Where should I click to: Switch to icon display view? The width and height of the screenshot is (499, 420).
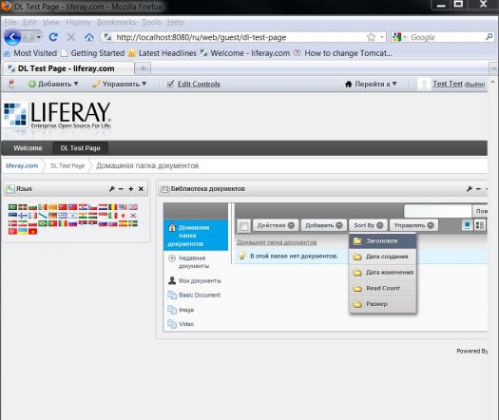(x=468, y=225)
